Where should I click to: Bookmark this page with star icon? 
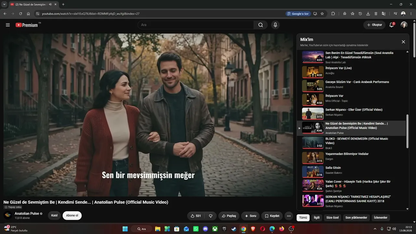(x=322, y=14)
